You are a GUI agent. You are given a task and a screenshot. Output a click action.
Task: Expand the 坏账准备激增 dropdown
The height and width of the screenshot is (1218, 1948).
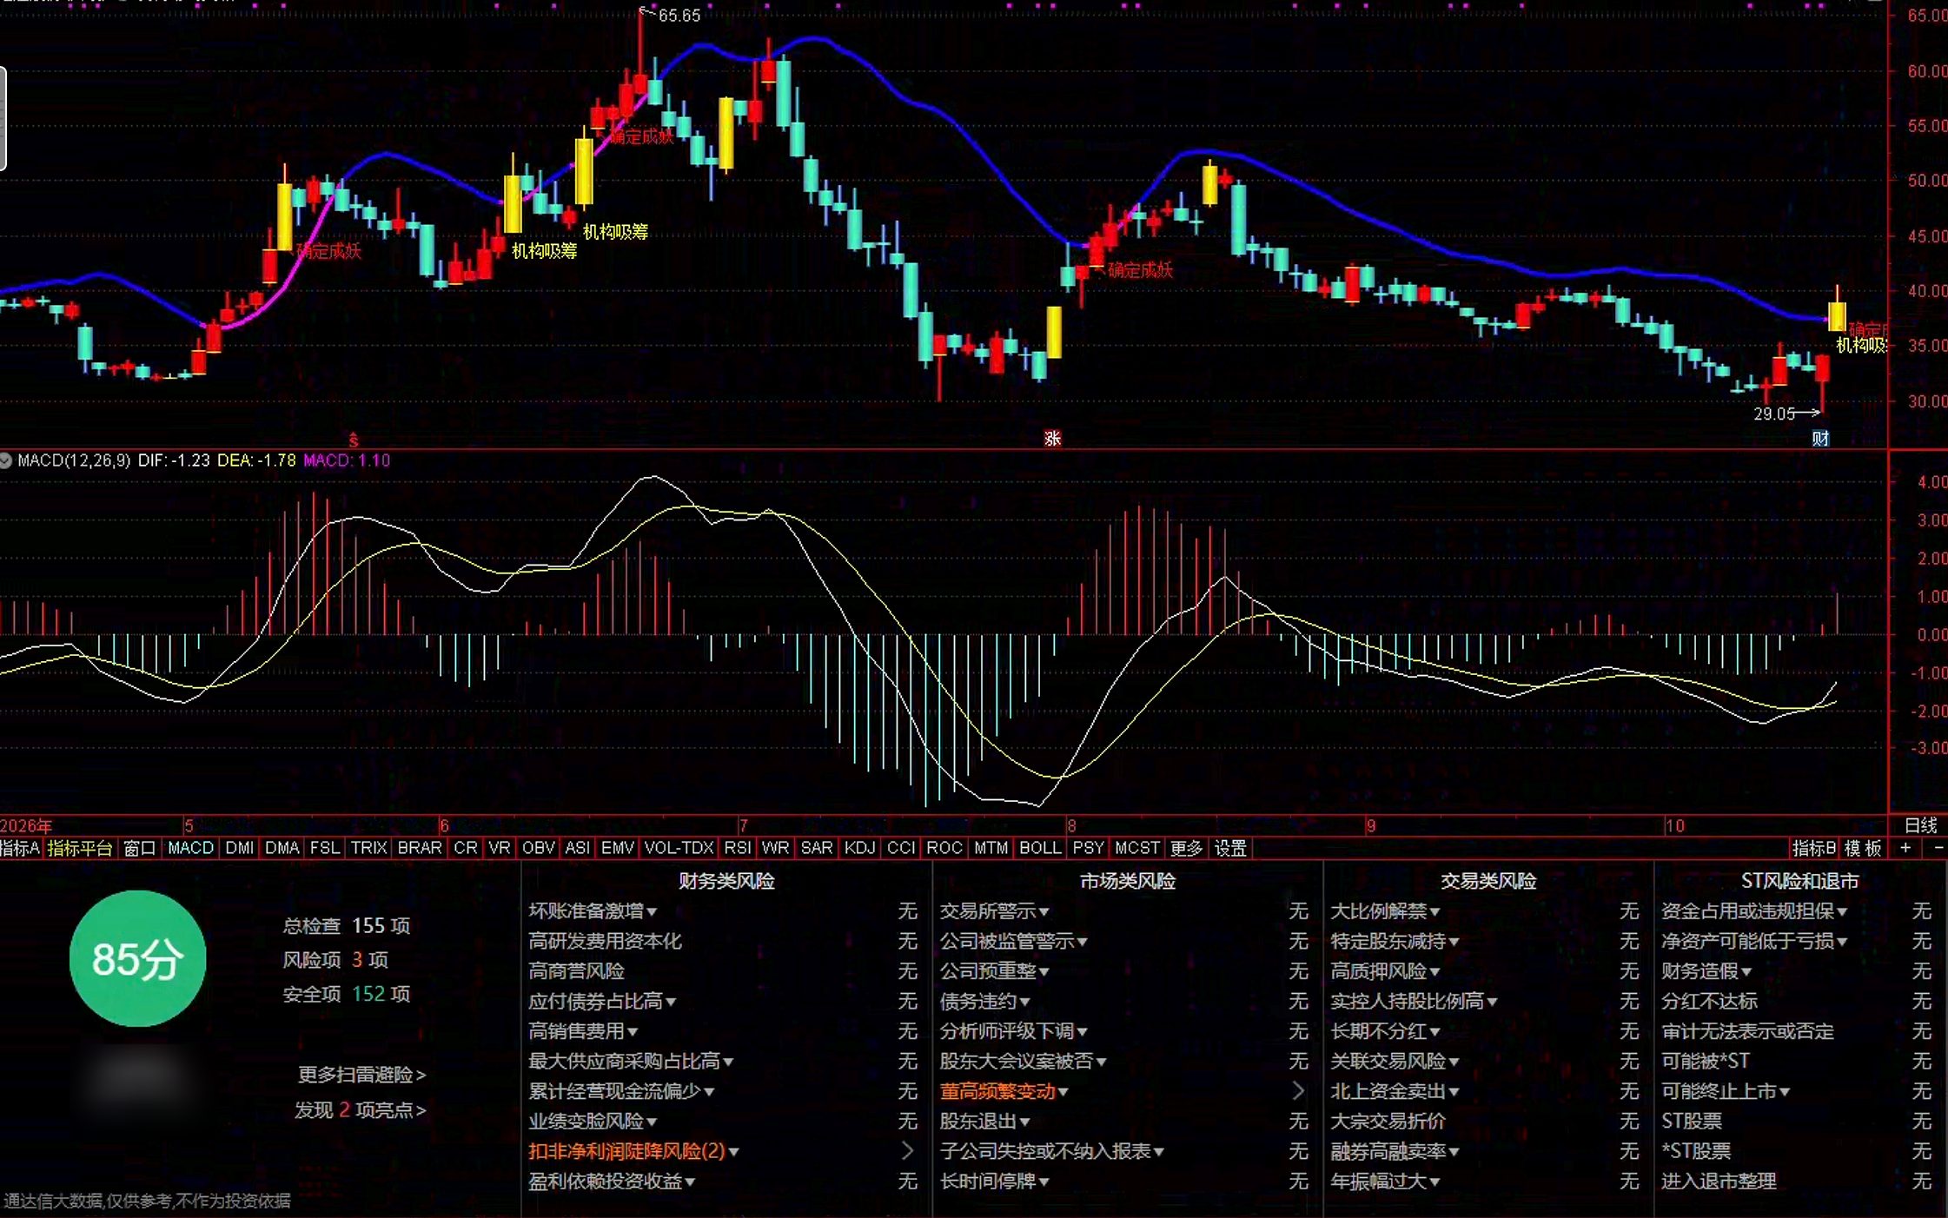click(x=652, y=911)
